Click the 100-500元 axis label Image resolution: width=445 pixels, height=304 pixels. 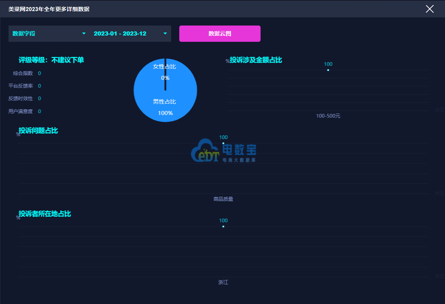tap(328, 116)
